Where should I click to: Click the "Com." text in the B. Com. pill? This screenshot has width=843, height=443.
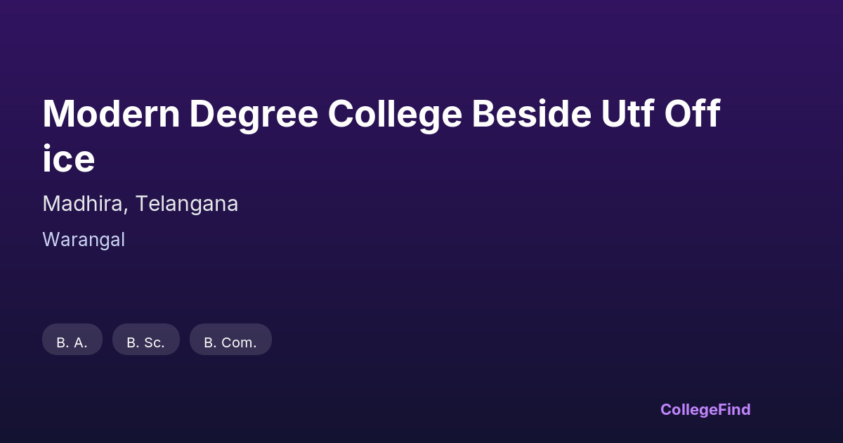[239, 342]
